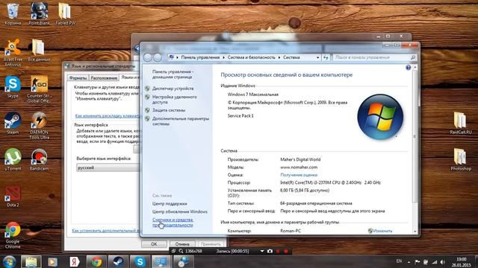478x268 pixels.
Task: Click the Forward navigation button
Action: [x=158, y=57]
